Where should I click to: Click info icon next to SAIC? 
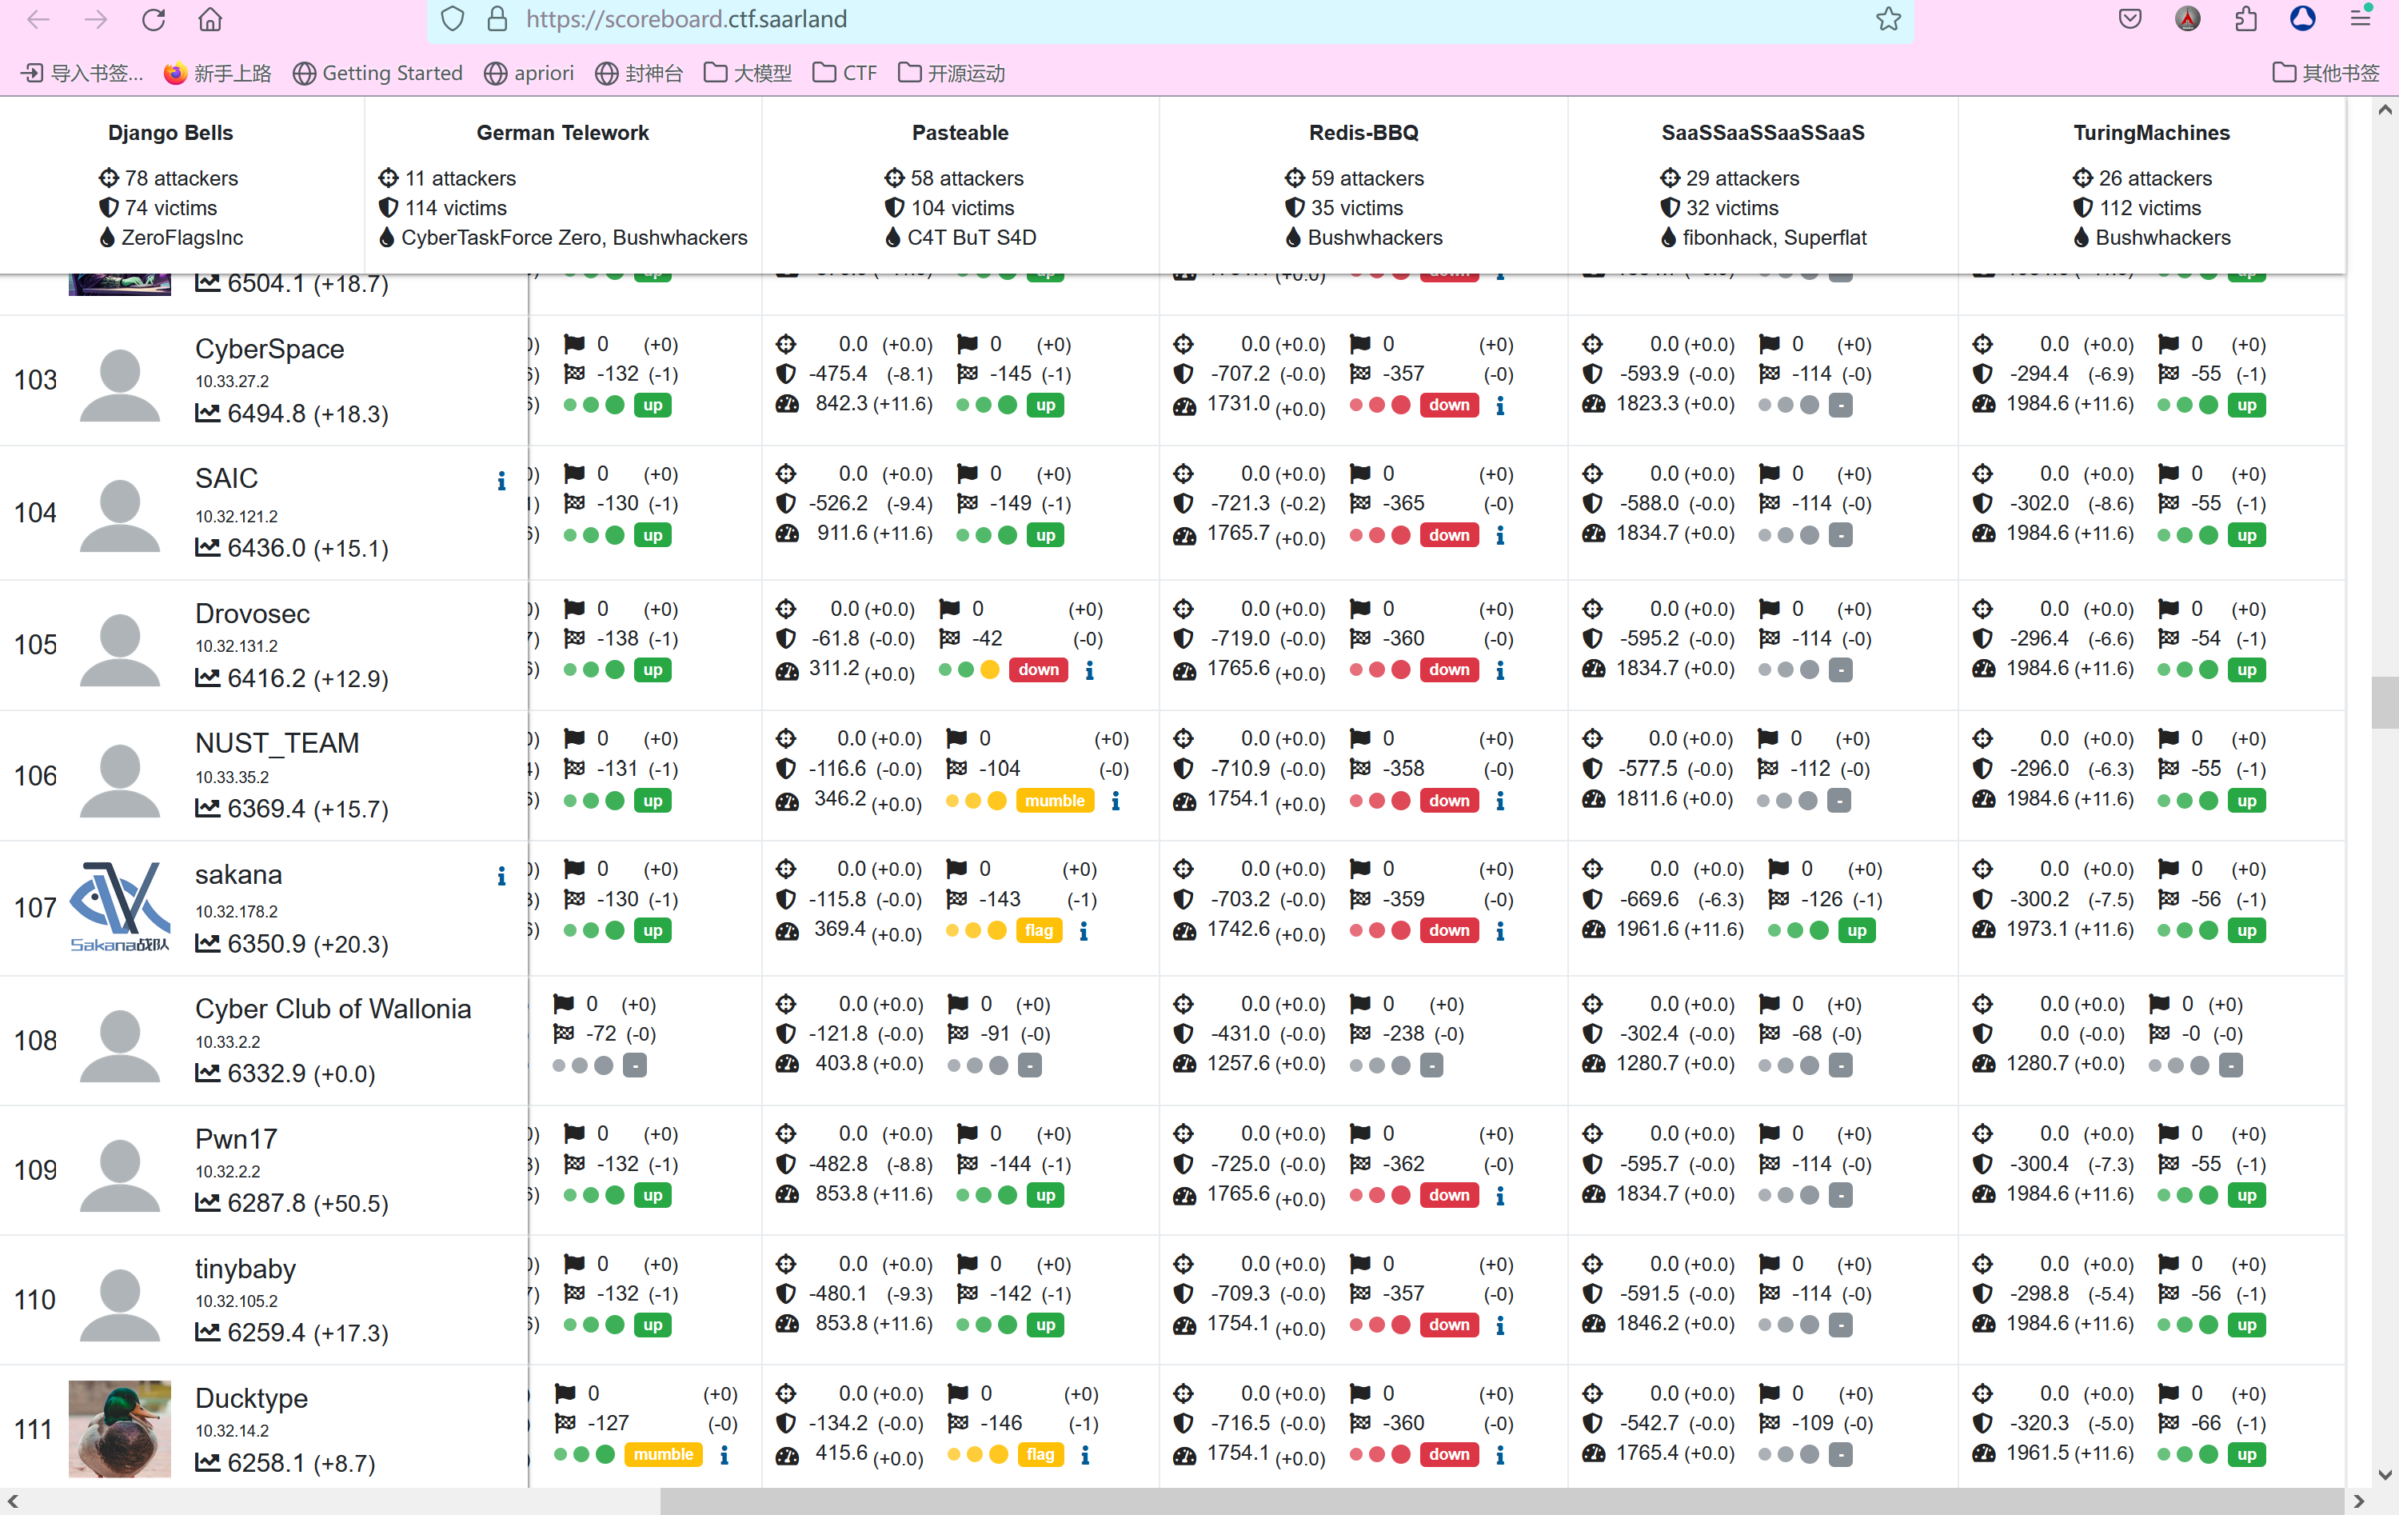501,482
